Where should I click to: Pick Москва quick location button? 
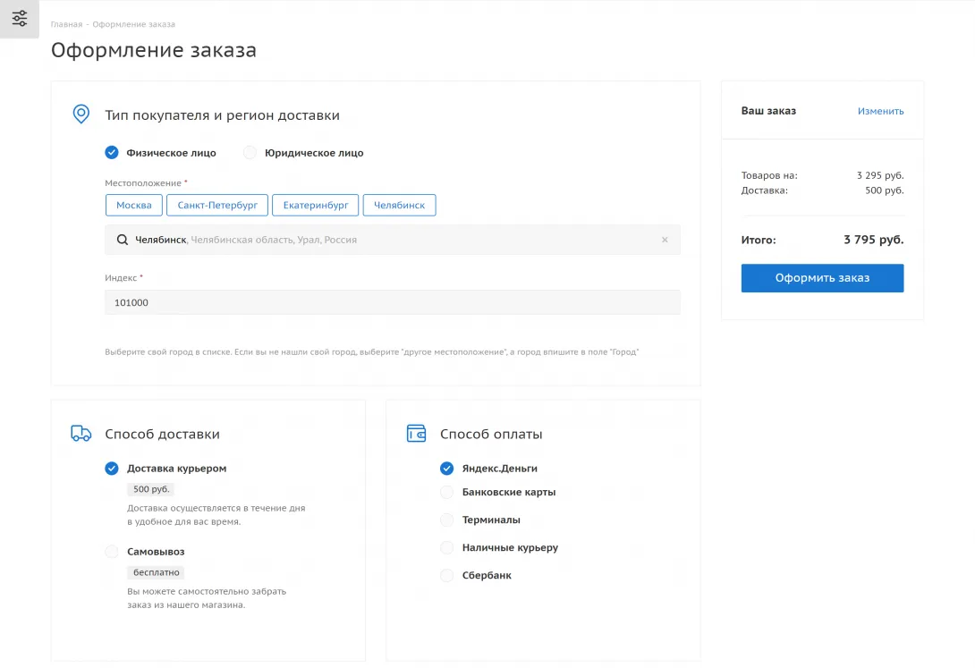[x=133, y=205]
